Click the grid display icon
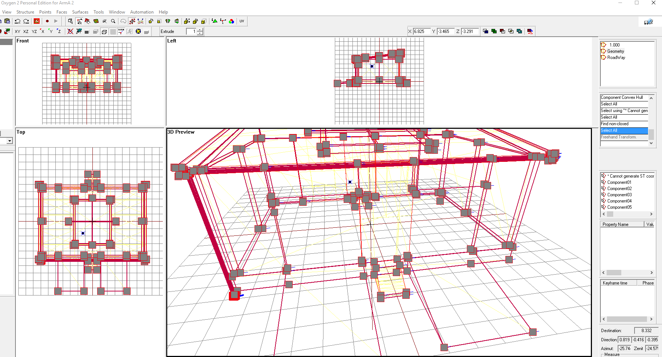 [x=113, y=31]
